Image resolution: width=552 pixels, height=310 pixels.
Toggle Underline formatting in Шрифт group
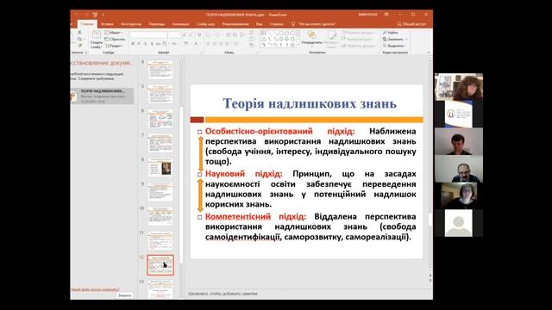146,44
